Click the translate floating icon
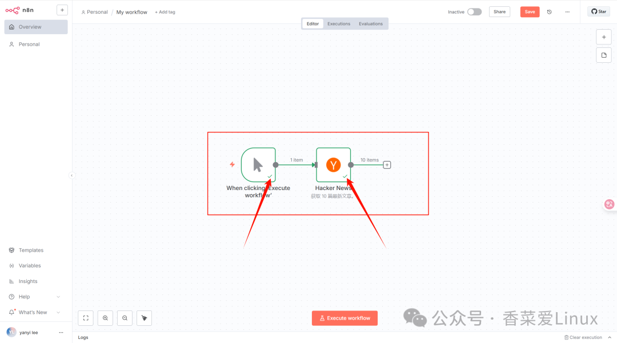 609,204
